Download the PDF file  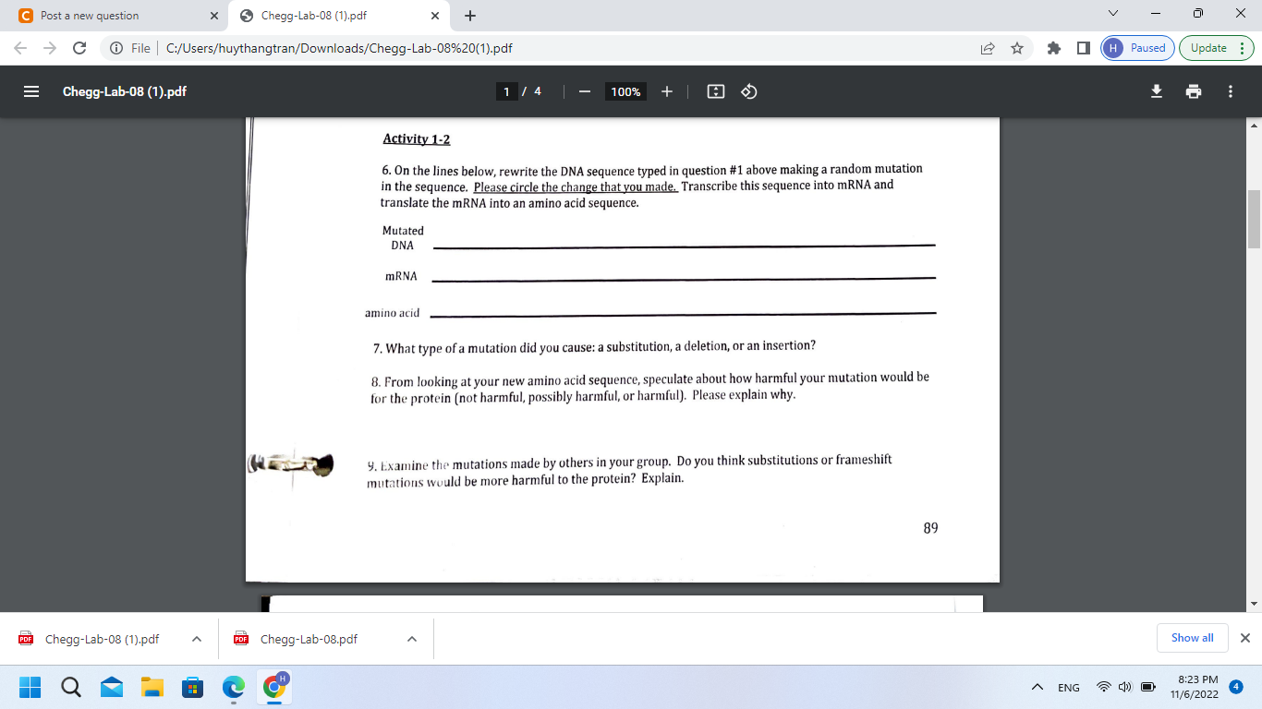(1157, 91)
